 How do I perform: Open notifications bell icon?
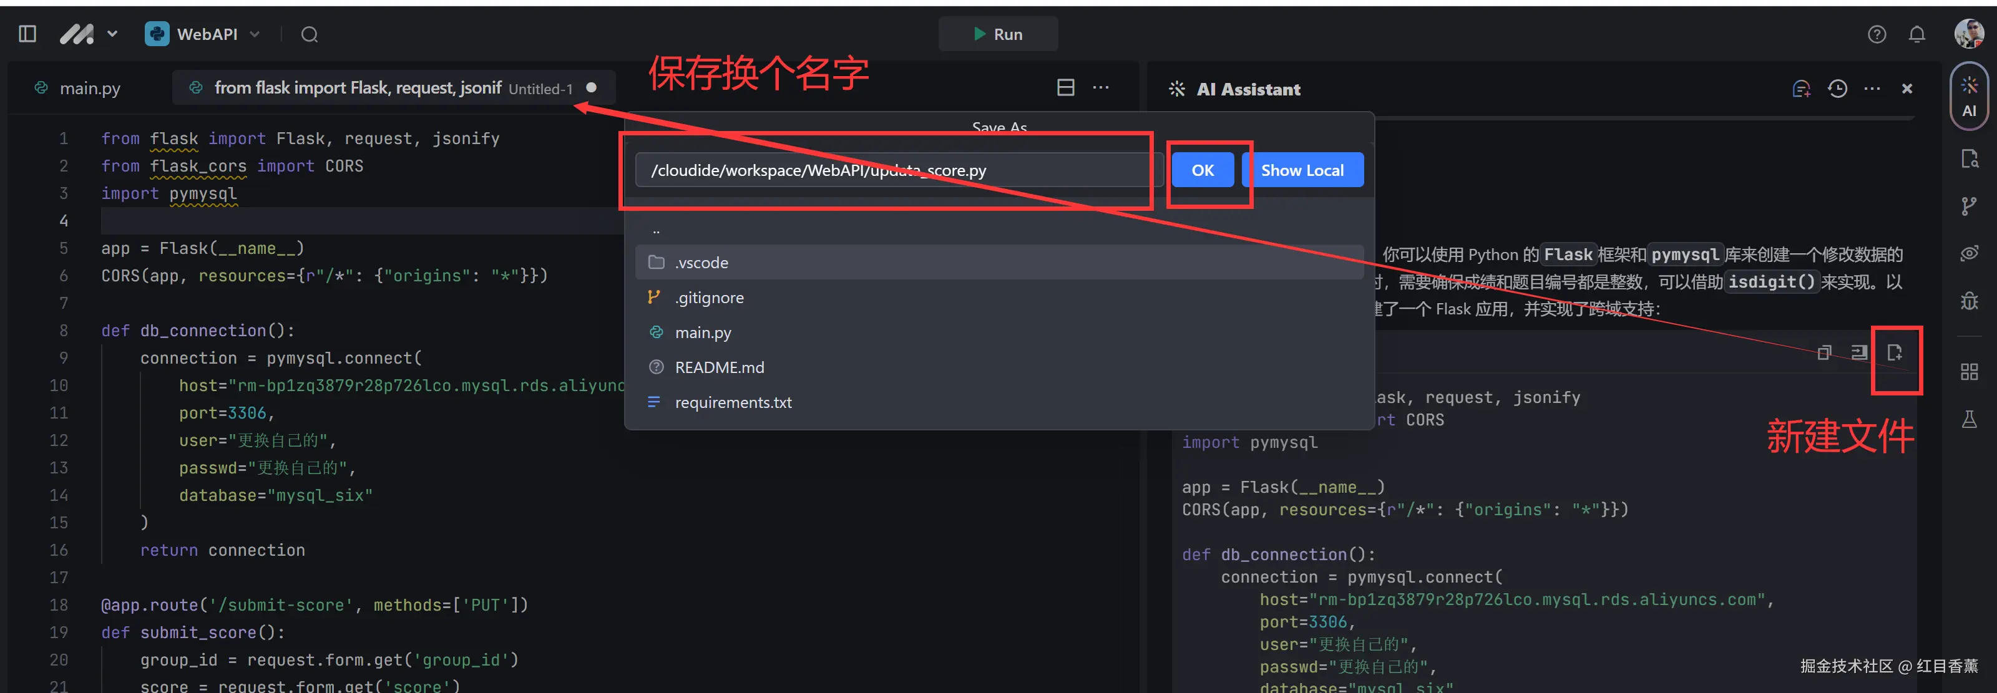pyautogui.click(x=1916, y=34)
